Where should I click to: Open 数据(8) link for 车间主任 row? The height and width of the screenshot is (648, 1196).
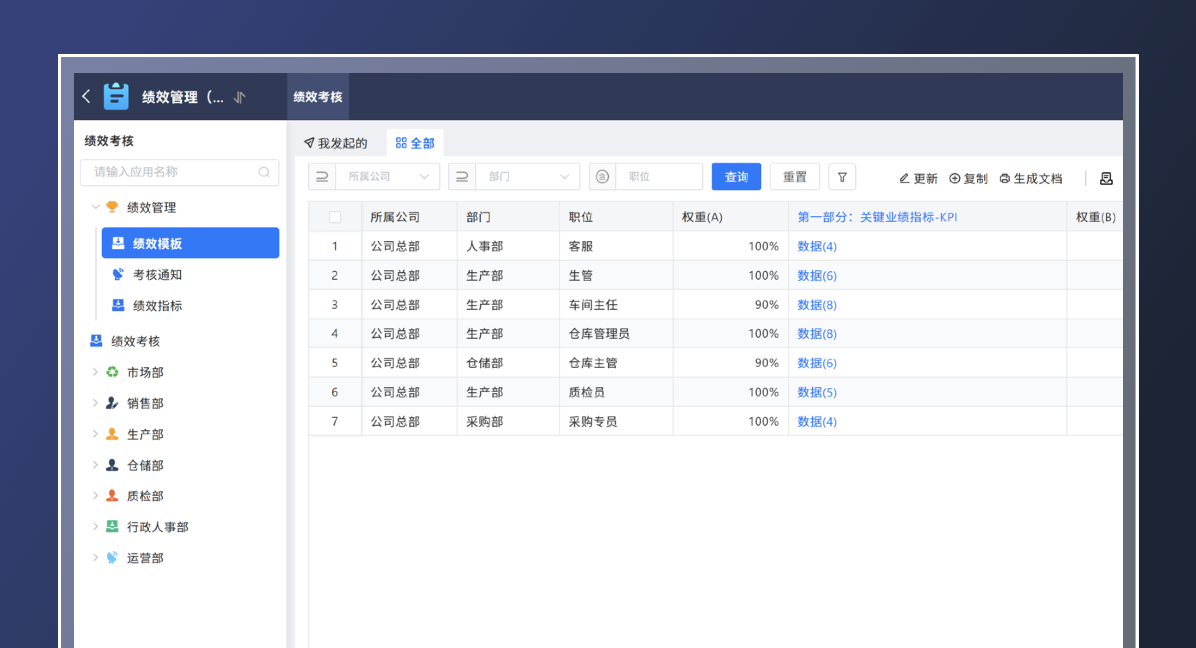pyautogui.click(x=816, y=305)
